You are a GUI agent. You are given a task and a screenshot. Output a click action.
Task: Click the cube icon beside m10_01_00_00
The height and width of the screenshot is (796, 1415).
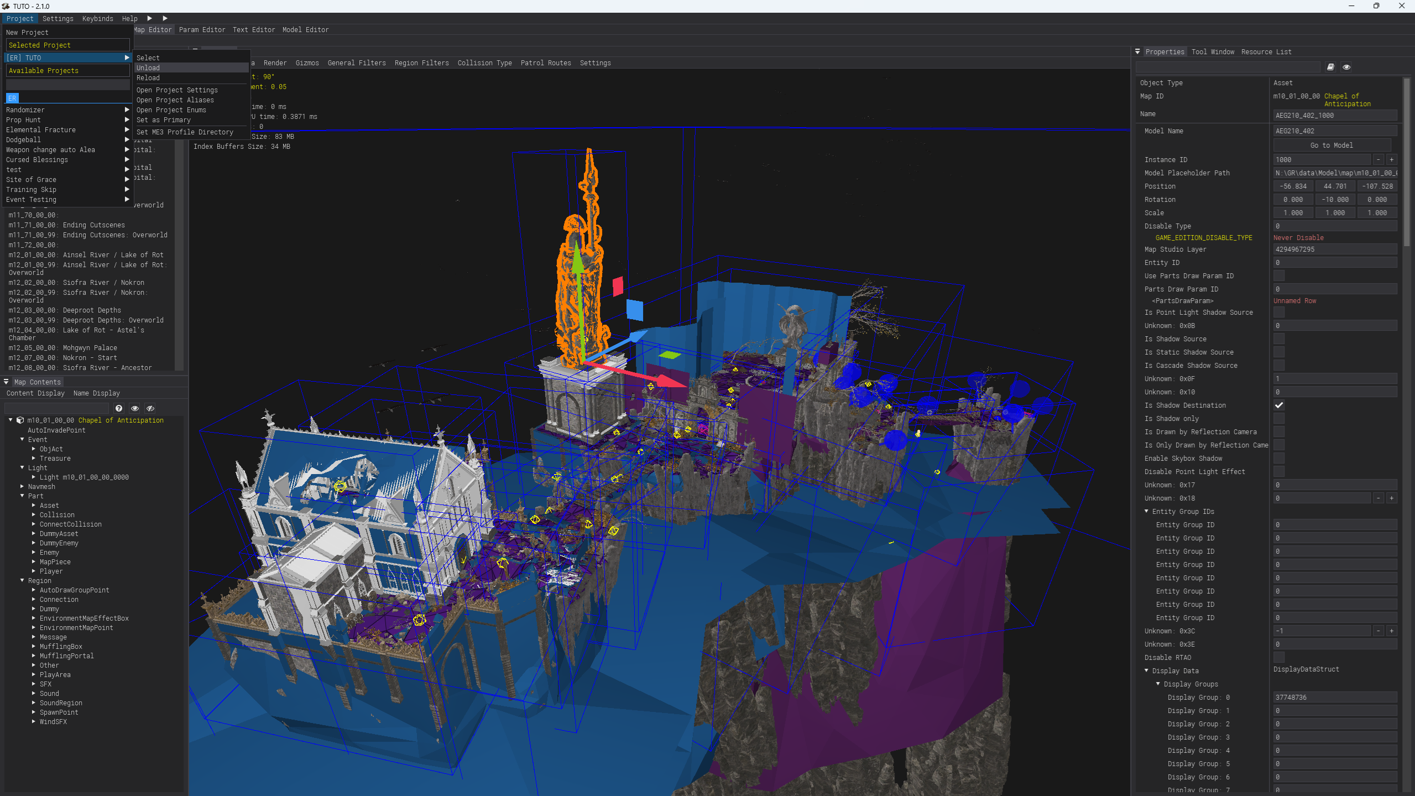pyautogui.click(x=20, y=420)
